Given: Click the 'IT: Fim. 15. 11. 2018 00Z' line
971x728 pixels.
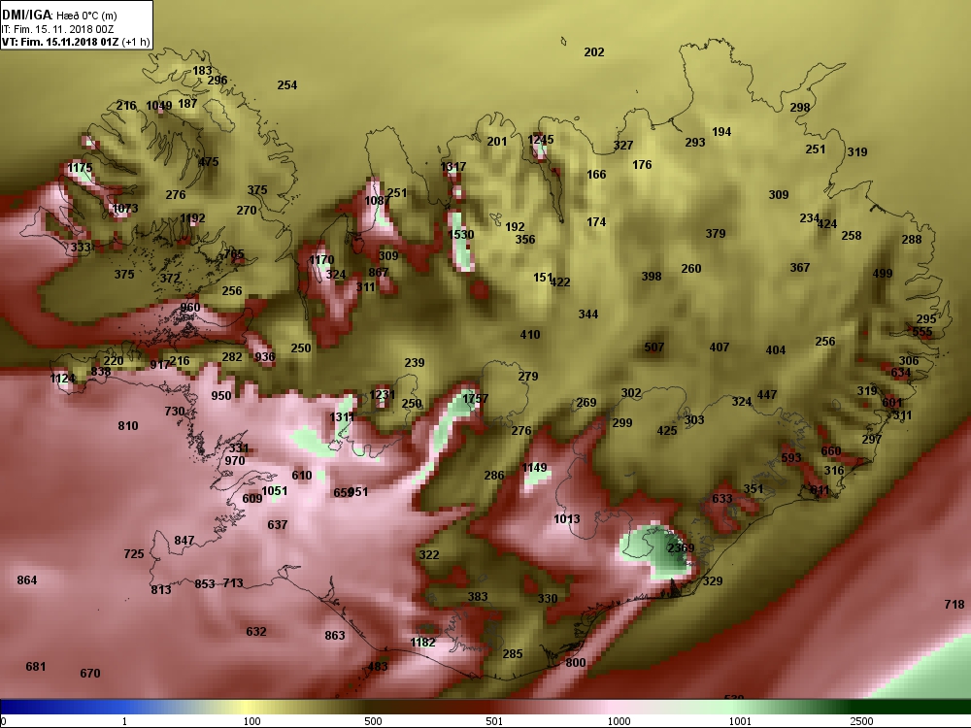Looking at the screenshot, I should 57,29.
